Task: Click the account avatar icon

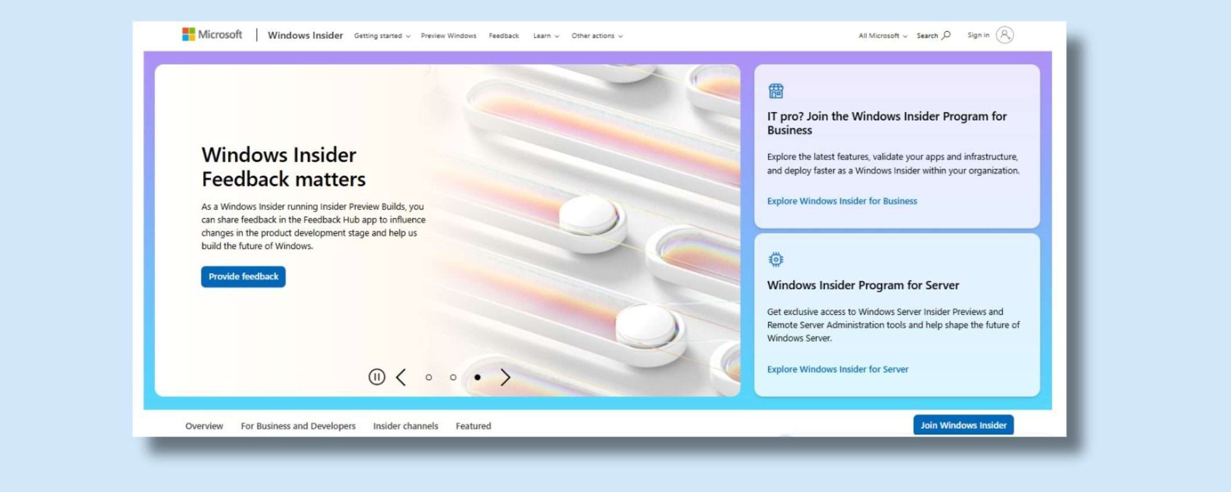Action: 1005,35
